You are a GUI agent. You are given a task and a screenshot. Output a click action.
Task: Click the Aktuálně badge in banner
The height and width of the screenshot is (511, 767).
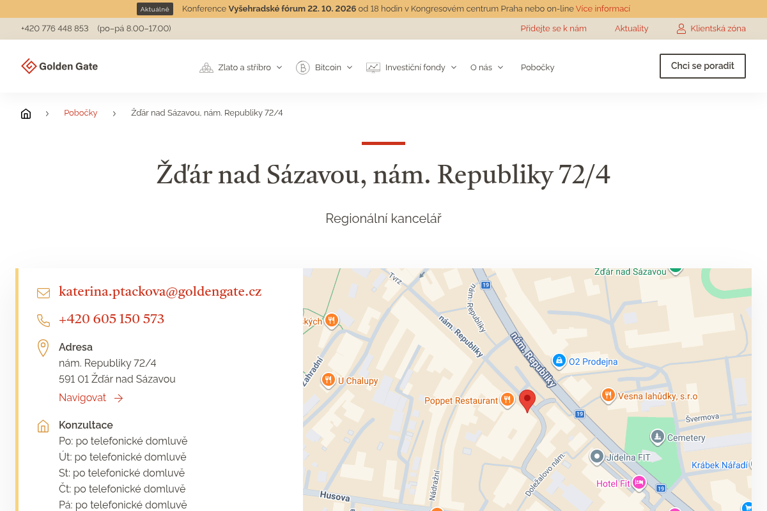155,9
